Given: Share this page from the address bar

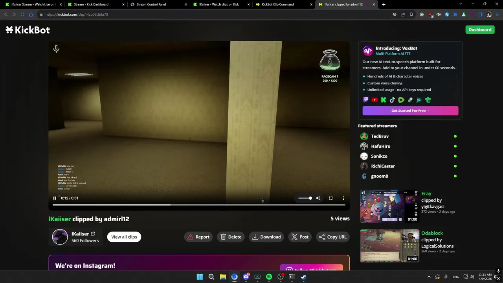Looking at the screenshot, I should click(x=403, y=15).
